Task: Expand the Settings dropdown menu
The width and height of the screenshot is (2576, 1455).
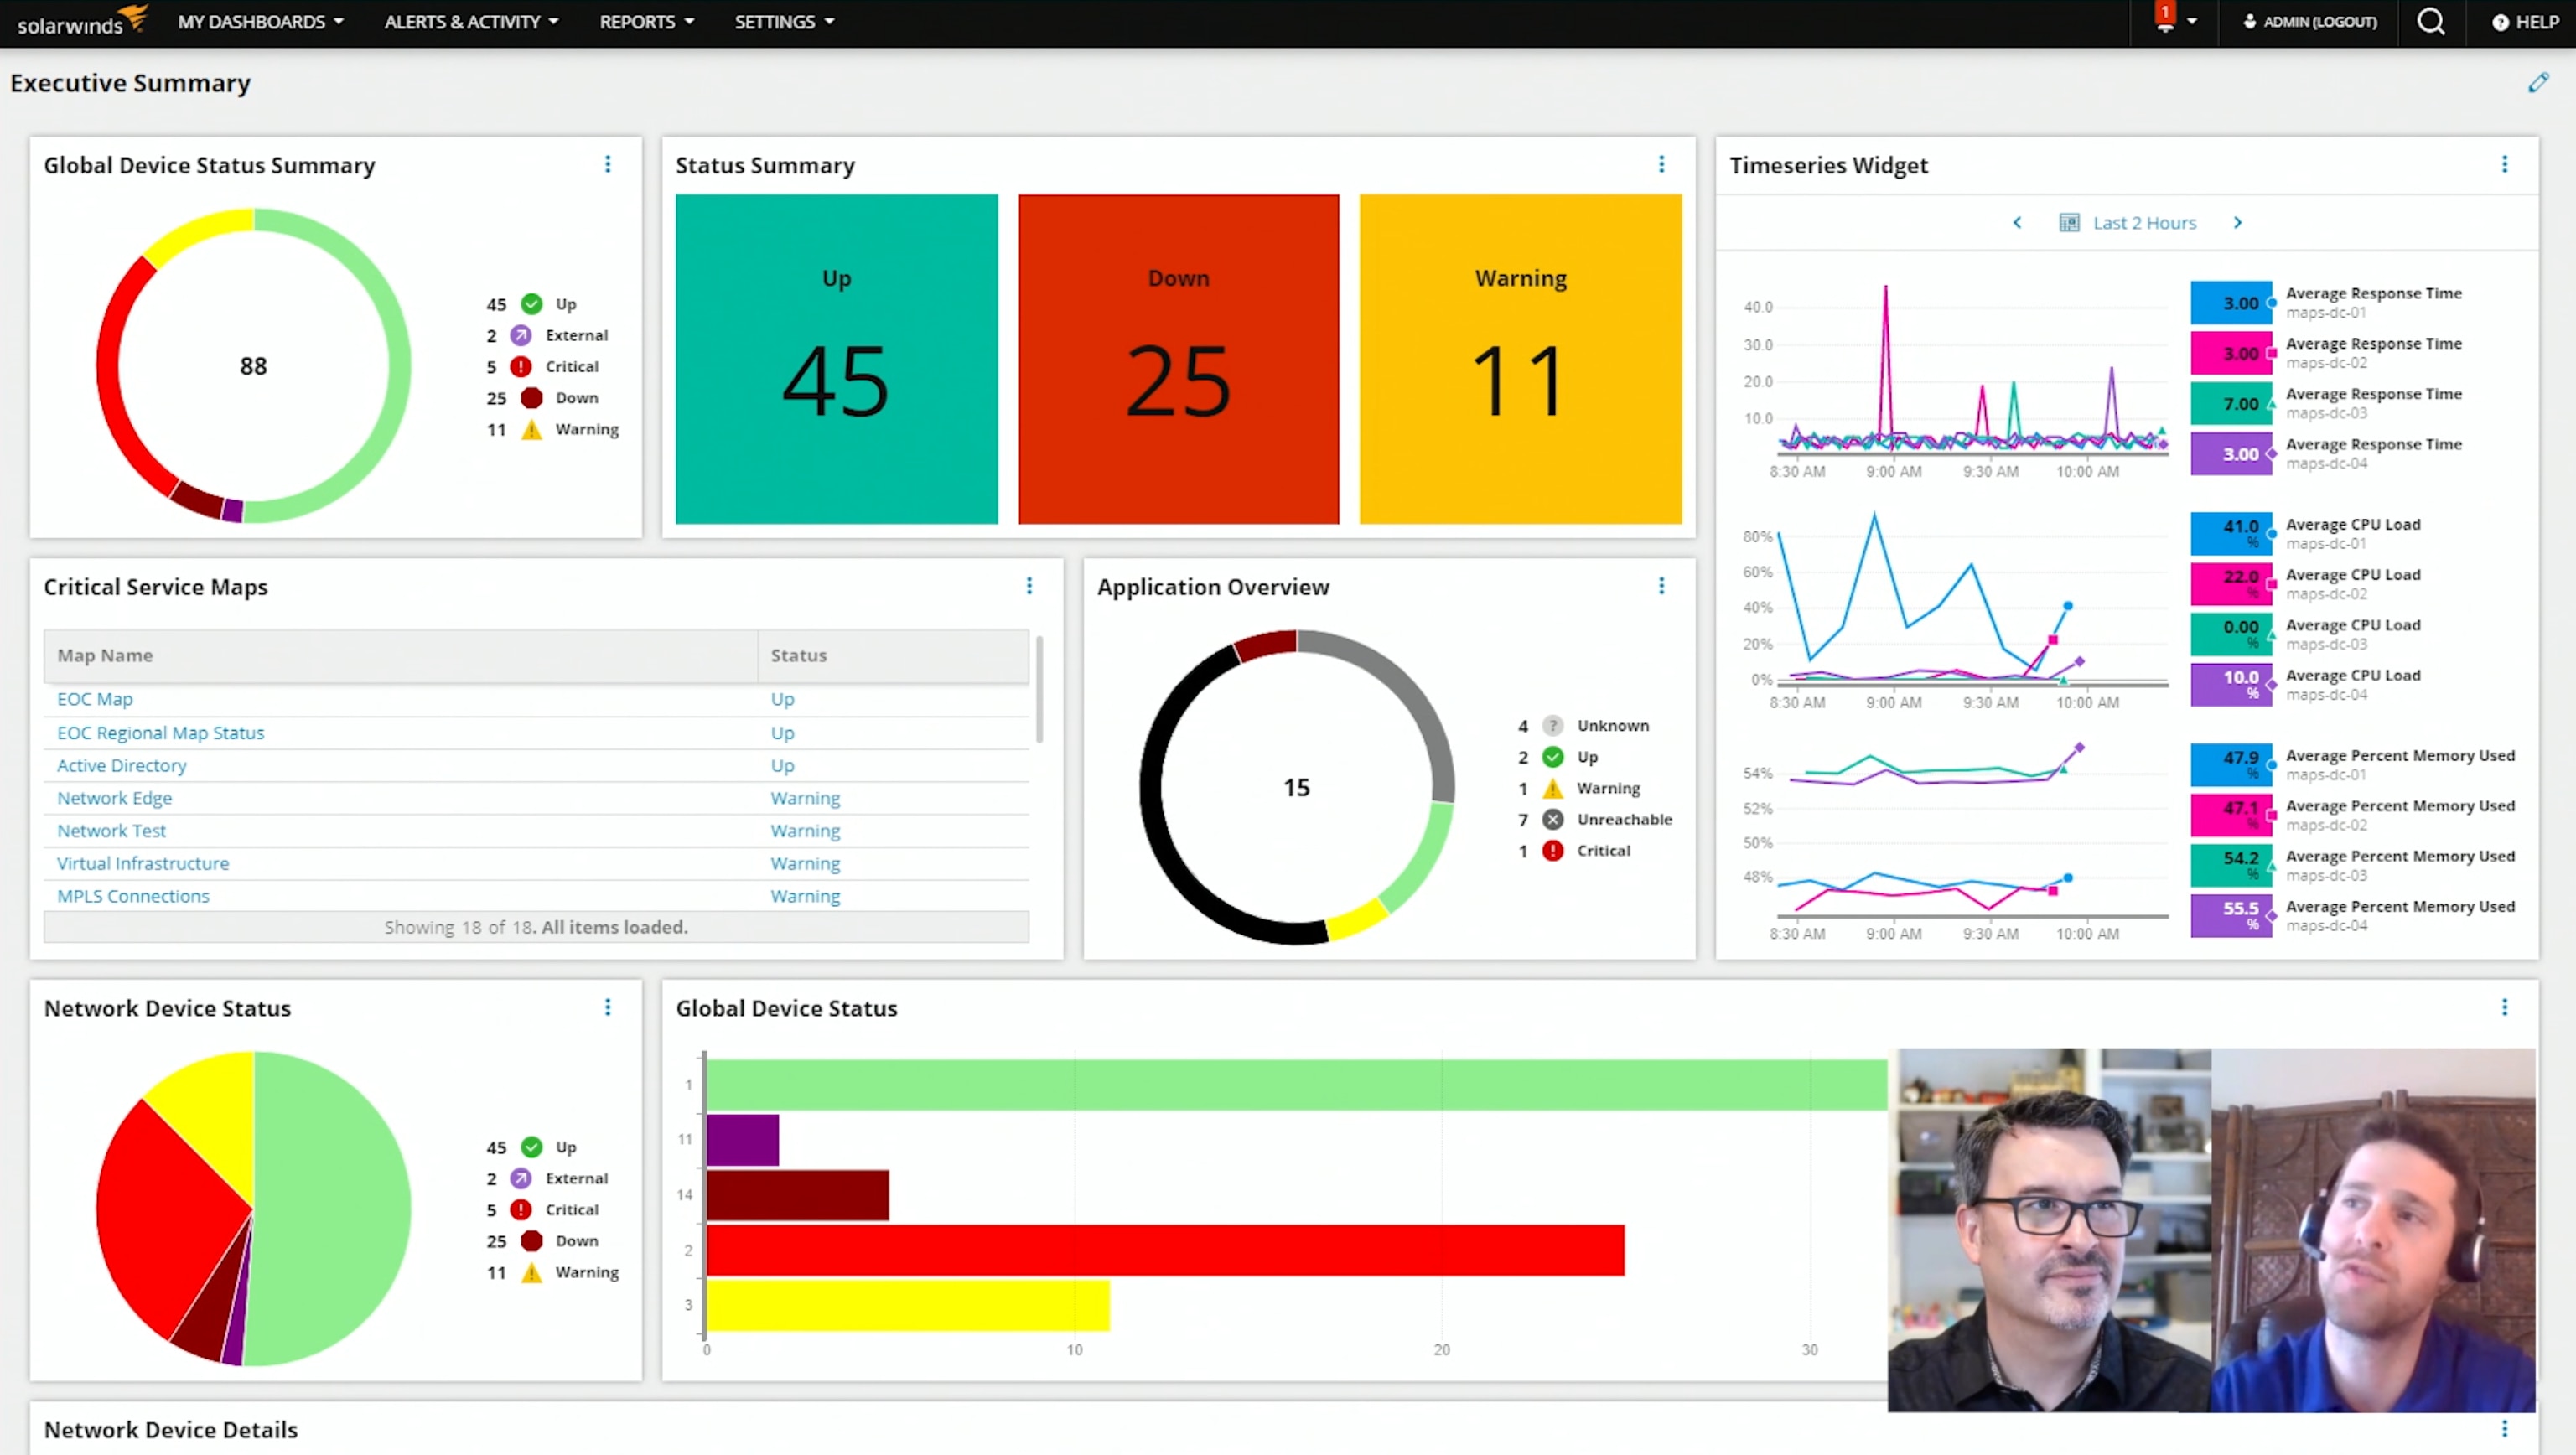Action: (x=782, y=21)
